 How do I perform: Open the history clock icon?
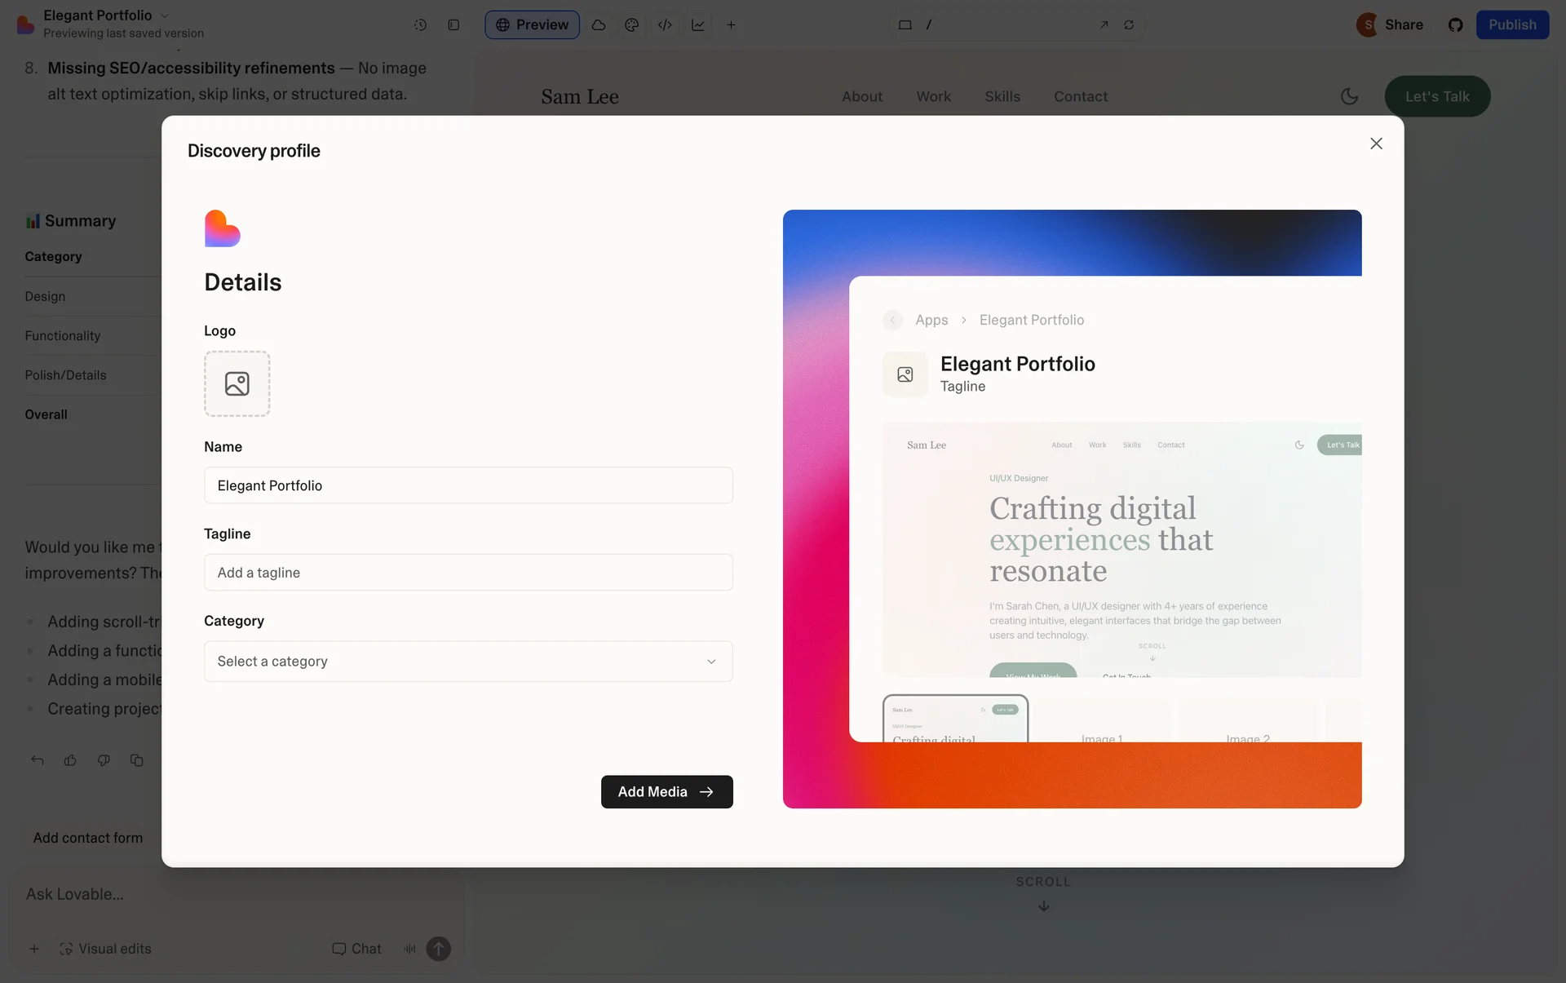tap(420, 25)
